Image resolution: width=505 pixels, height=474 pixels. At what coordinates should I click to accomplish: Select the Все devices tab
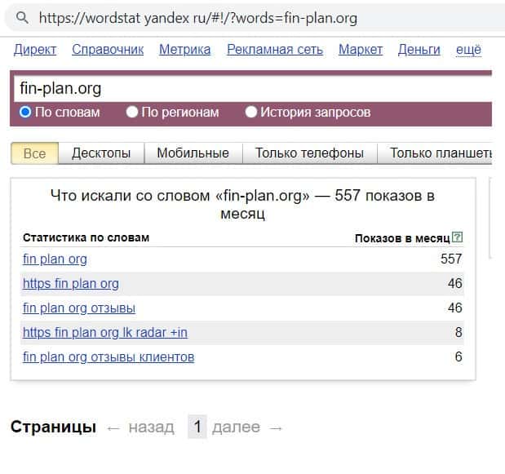[35, 153]
